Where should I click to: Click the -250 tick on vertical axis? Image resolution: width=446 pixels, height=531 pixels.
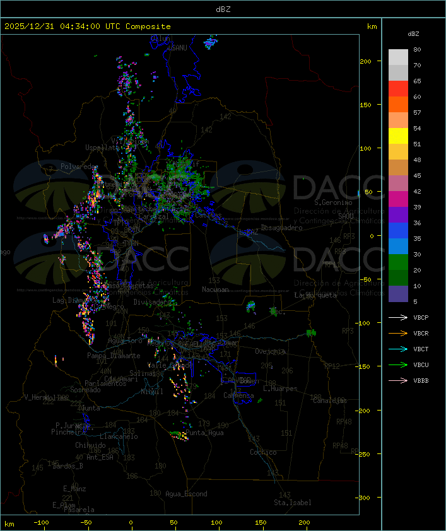[364, 454]
